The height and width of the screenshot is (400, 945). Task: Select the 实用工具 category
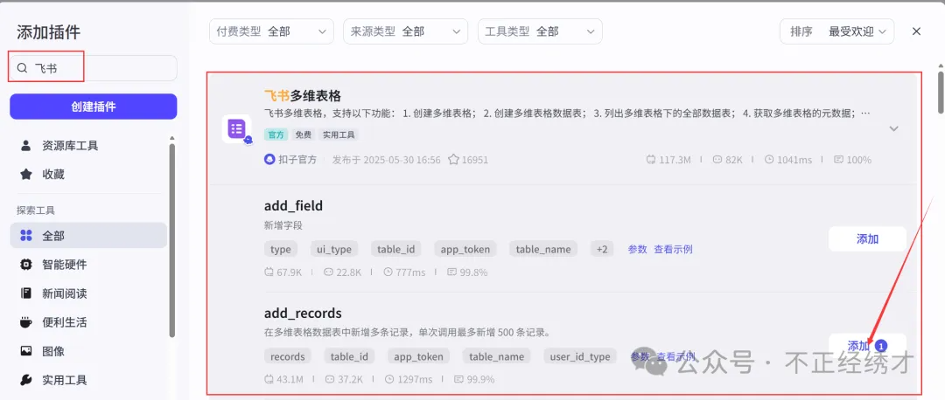click(x=88, y=380)
